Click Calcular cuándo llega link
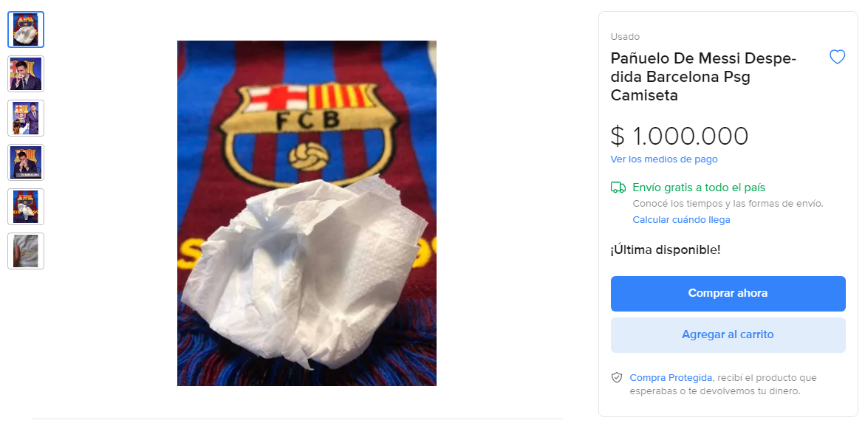Image resolution: width=865 pixels, height=423 pixels. pyautogui.click(x=681, y=220)
